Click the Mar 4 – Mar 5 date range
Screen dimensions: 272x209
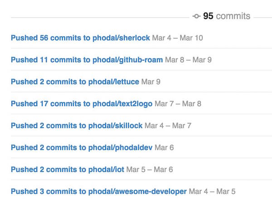(212, 191)
